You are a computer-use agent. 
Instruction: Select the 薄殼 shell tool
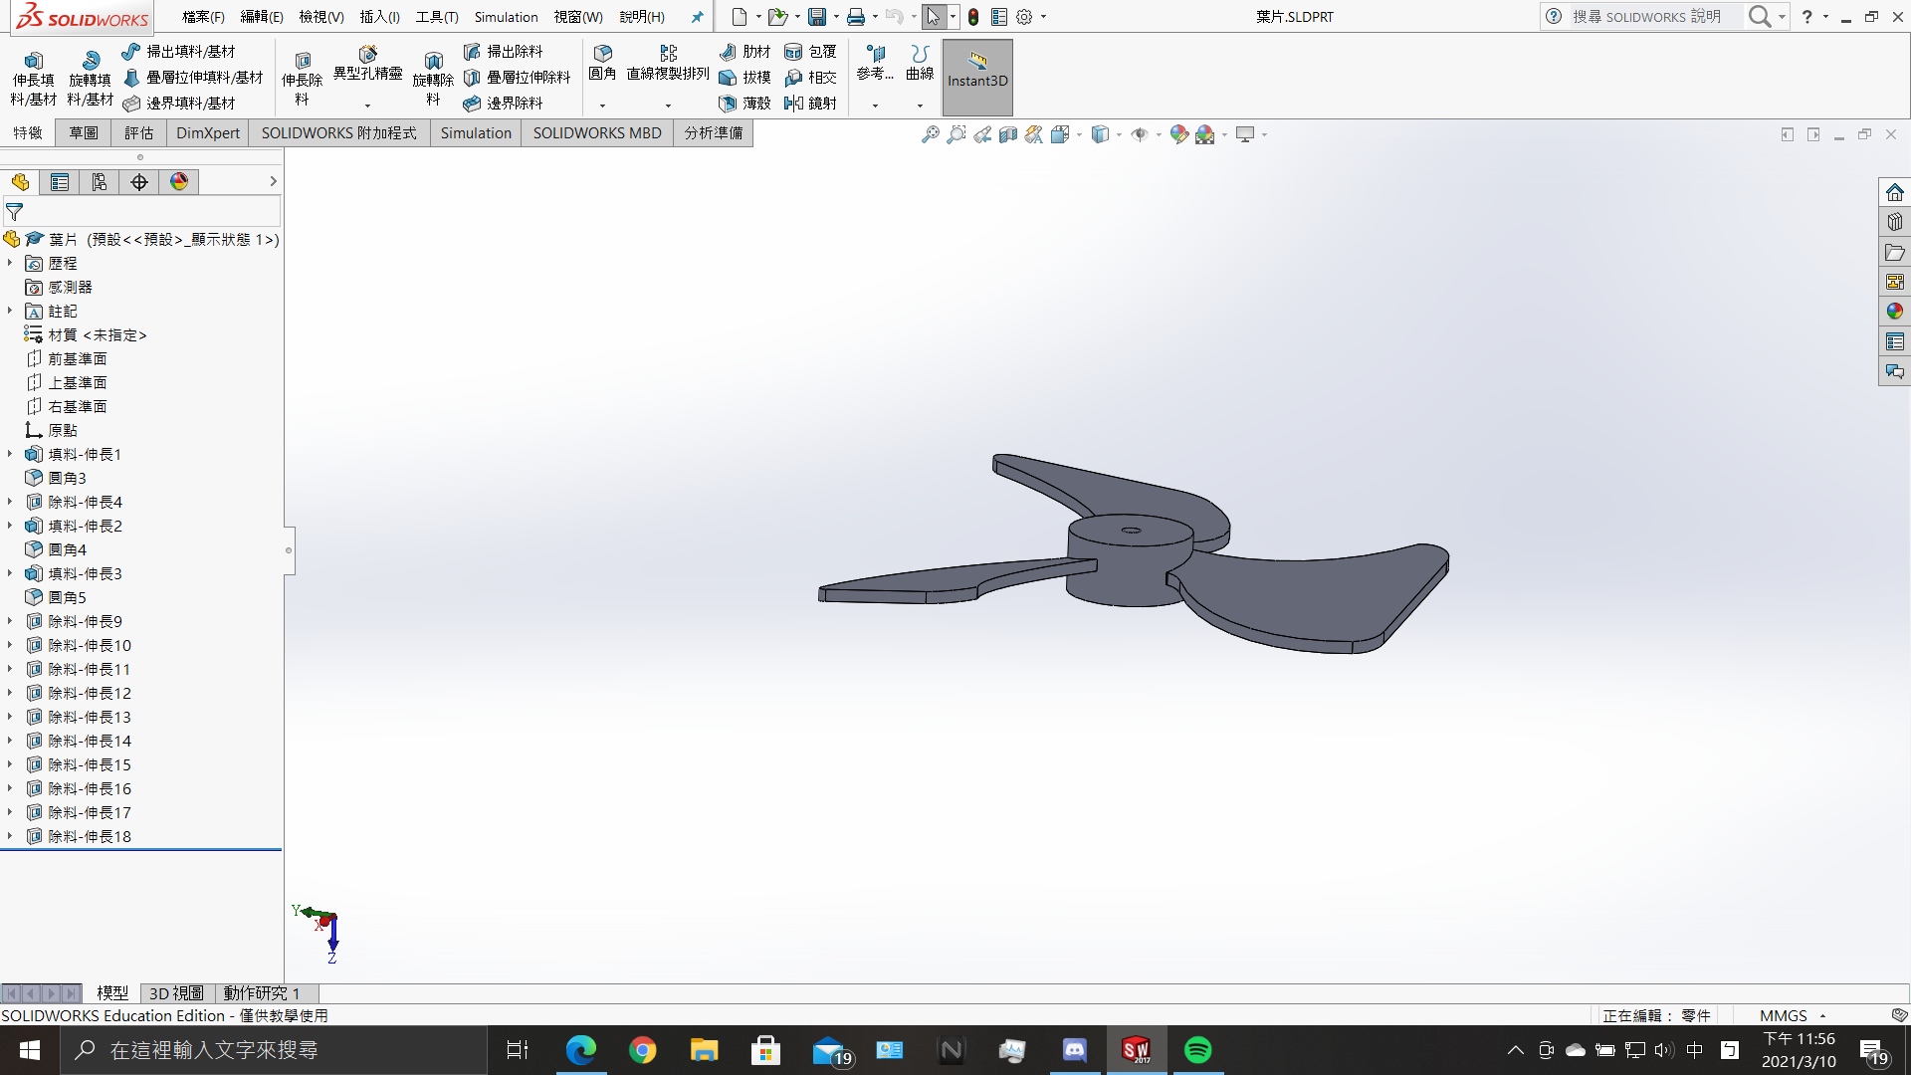pos(744,103)
